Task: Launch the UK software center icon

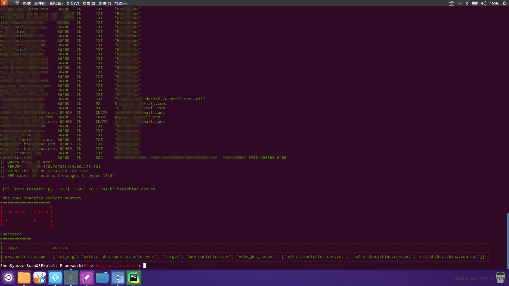Action: [x=40, y=278]
